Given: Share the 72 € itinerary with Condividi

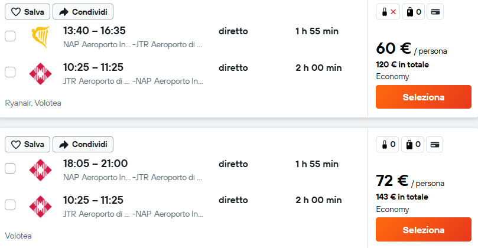Looking at the screenshot, I should tap(83, 145).
